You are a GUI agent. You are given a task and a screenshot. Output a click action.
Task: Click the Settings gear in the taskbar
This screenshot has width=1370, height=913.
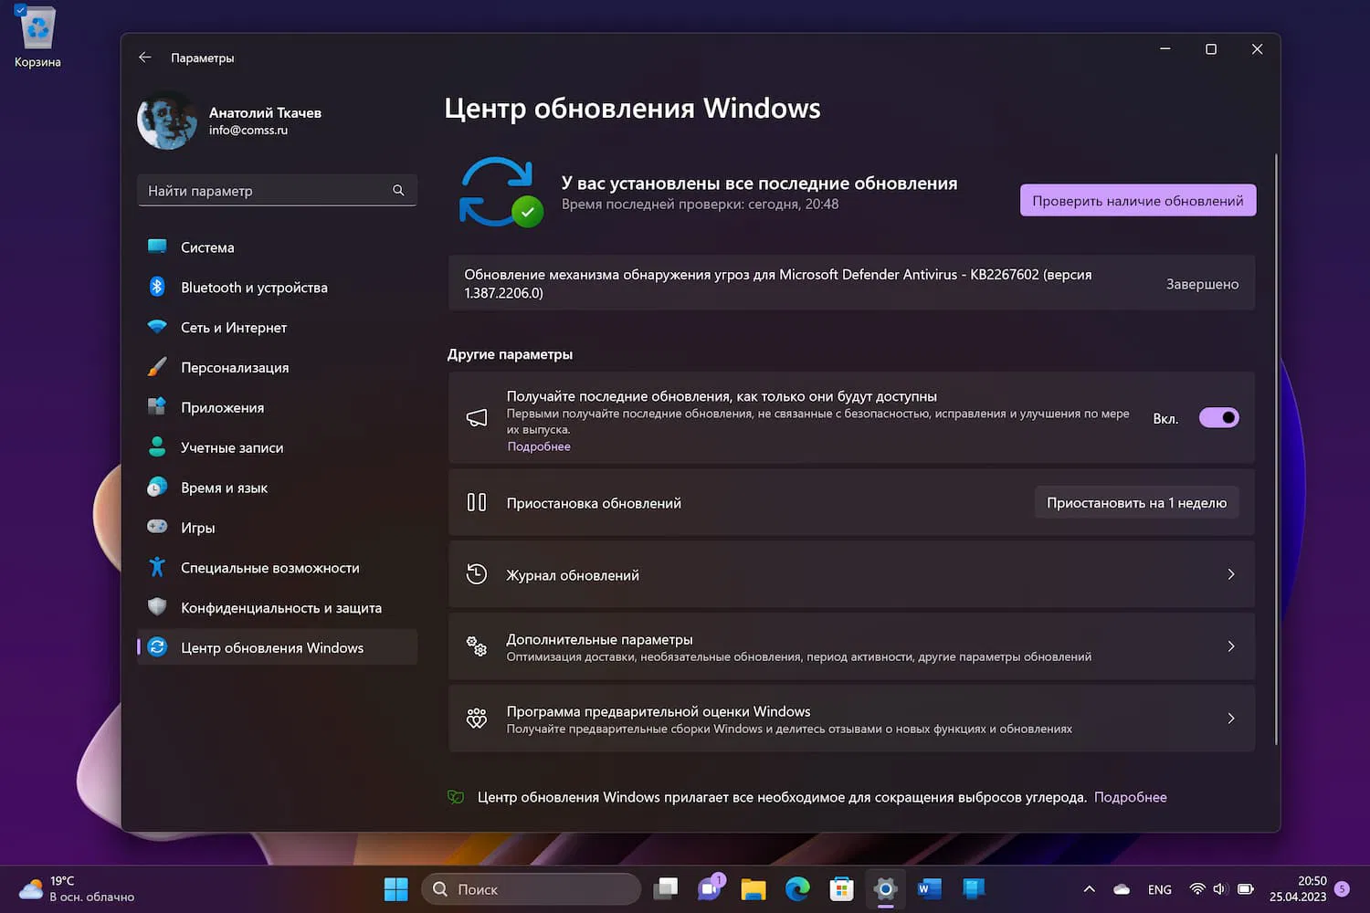point(885,889)
